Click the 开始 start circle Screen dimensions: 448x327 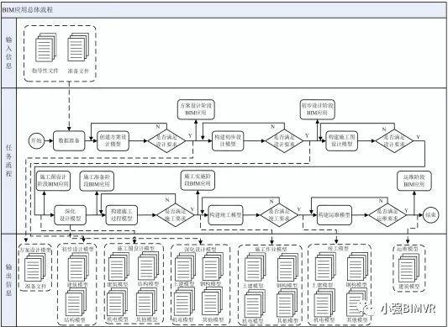(36, 141)
